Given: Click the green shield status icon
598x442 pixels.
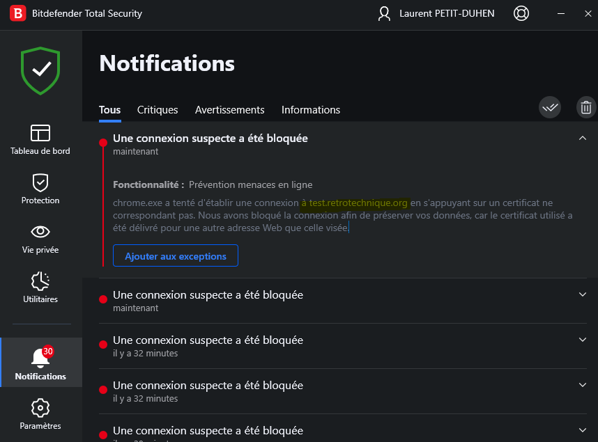Looking at the screenshot, I should click(40, 71).
